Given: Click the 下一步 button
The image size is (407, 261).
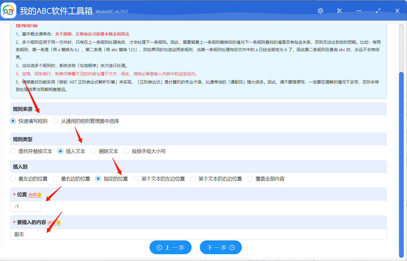Looking at the screenshot, I should click(221, 248).
